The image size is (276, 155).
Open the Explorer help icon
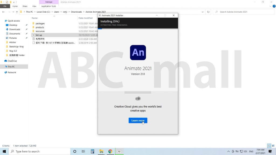[x=274, y=6]
